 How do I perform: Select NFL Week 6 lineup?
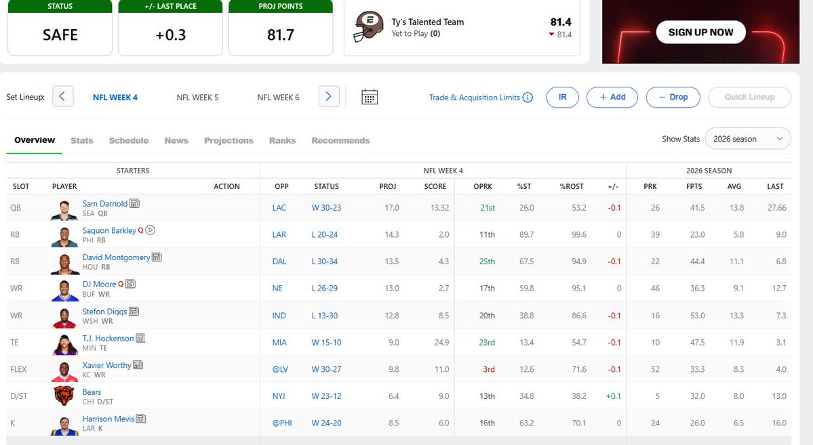279,98
